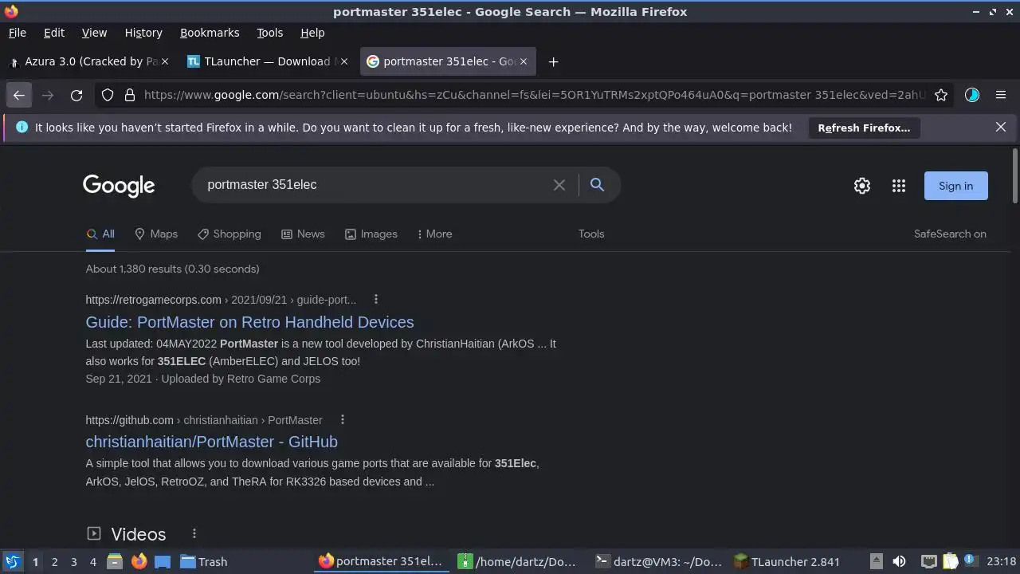The image size is (1020, 574).
Task: Open options for github.com result
Action: (343, 420)
